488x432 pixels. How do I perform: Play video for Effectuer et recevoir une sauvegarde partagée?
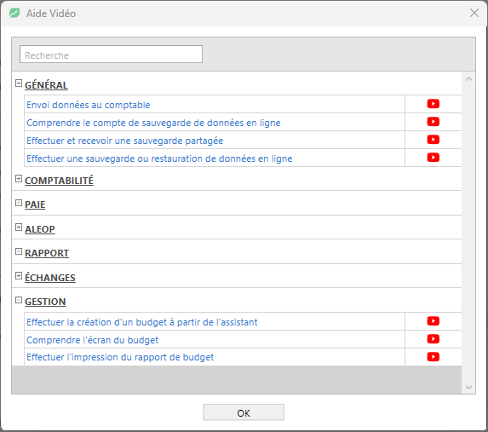click(x=433, y=140)
